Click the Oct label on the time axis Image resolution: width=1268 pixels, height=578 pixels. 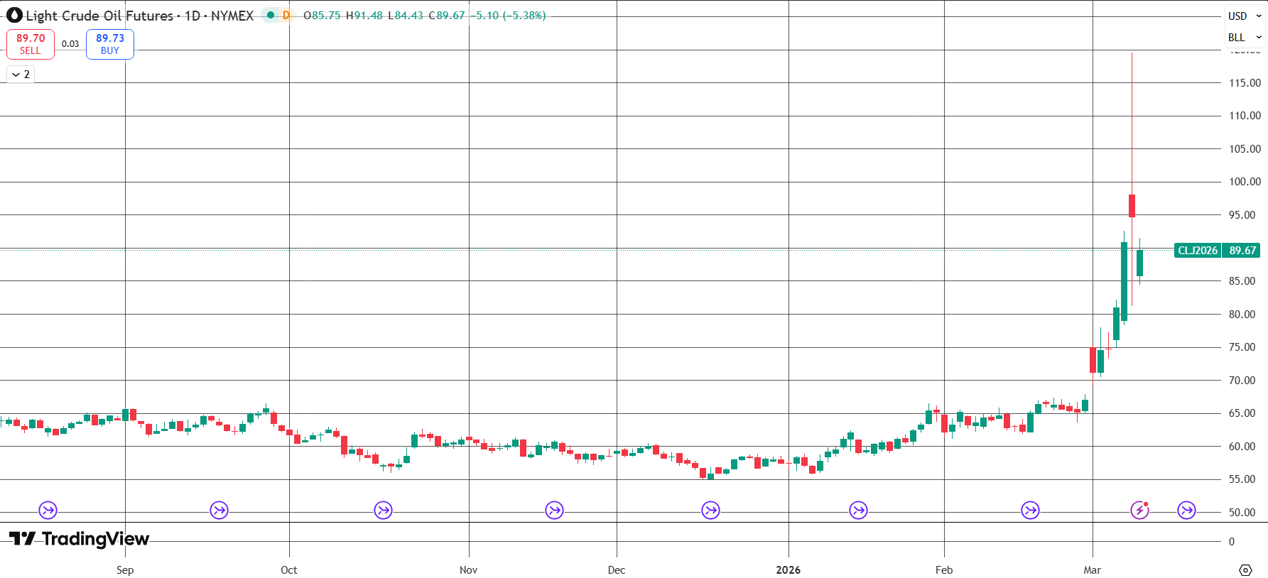pyautogui.click(x=289, y=570)
